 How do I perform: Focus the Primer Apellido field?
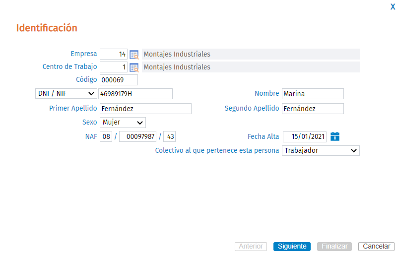click(145, 109)
